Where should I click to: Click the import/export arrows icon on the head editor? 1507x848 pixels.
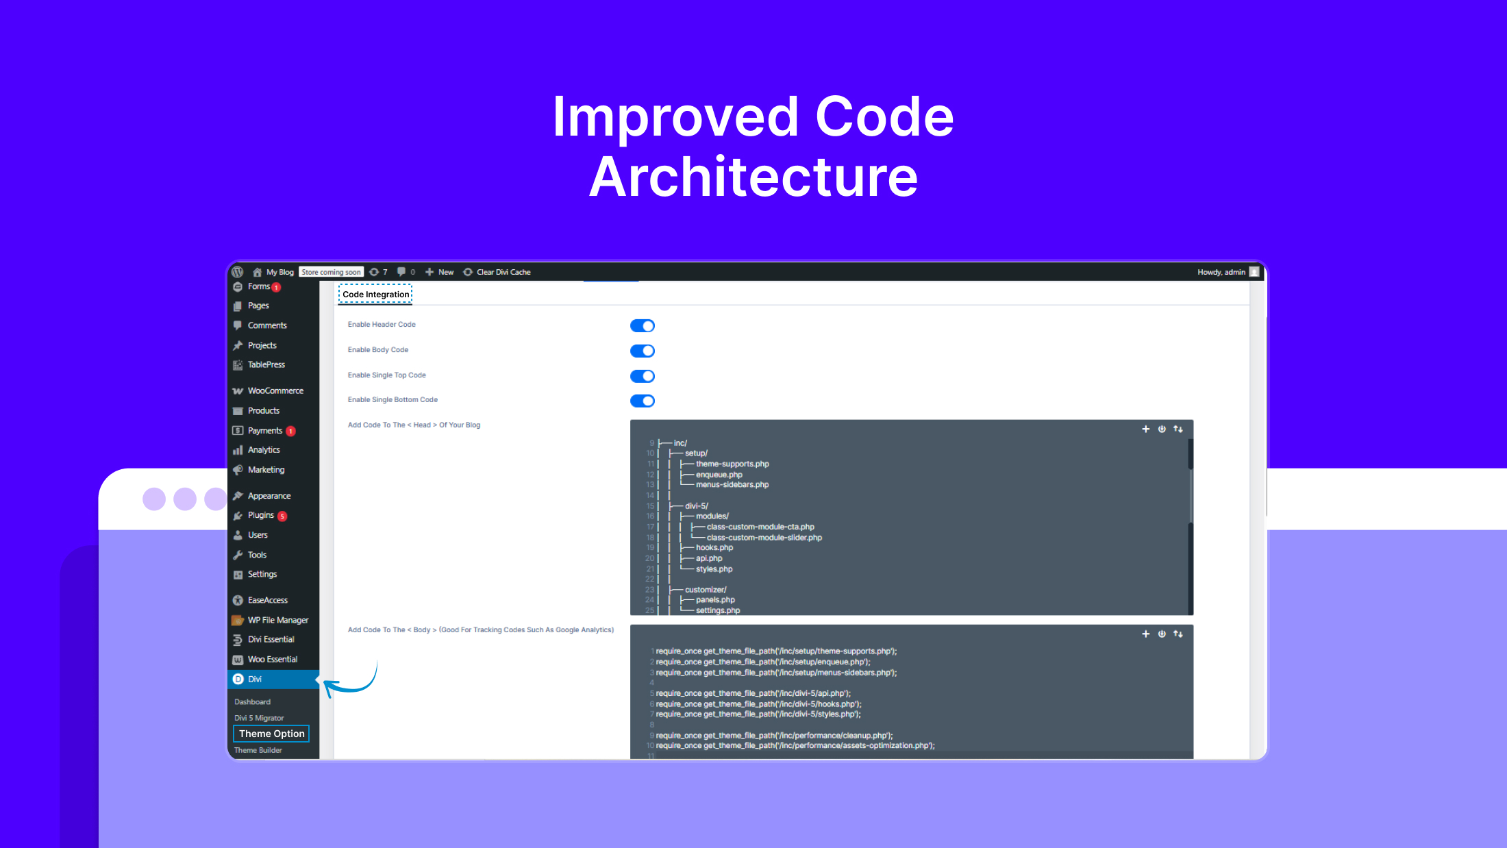click(1178, 429)
